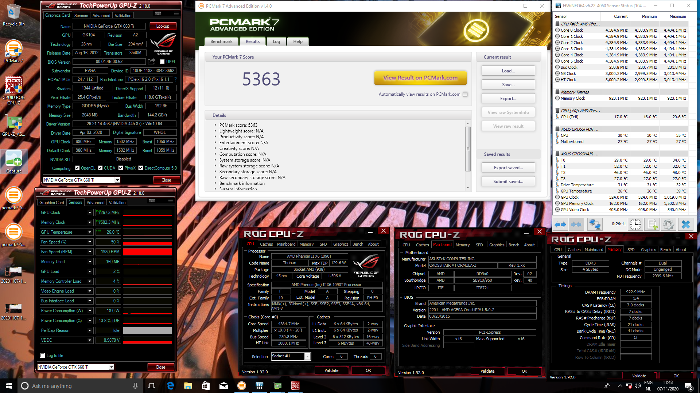Open the hamburger menu in top GPU-Z window
Viewport: 700px width, 393px height.
tap(176, 13)
